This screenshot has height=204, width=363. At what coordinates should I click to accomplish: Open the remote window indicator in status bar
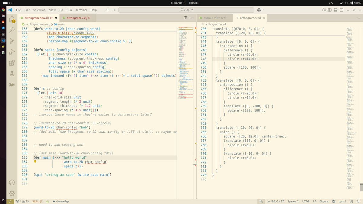tap(10, 201)
